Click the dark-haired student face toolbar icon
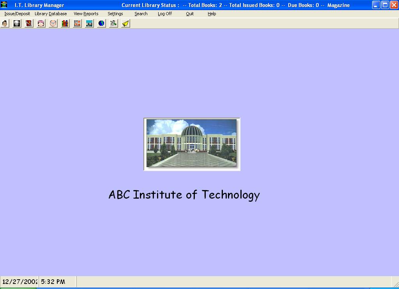The image size is (399, 289). 5,23
